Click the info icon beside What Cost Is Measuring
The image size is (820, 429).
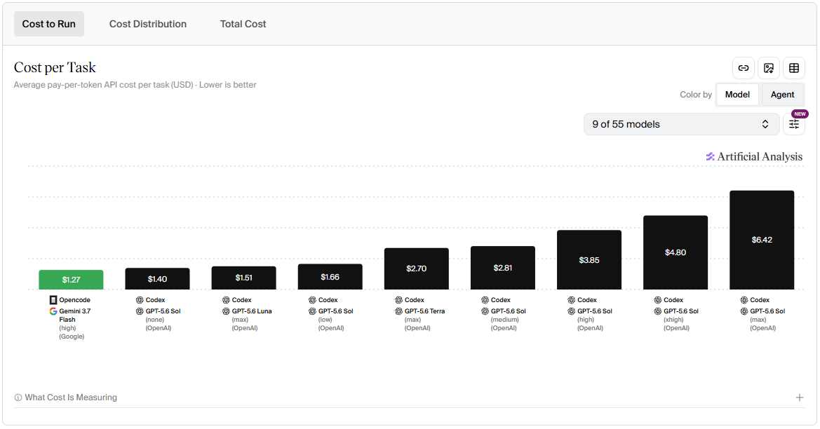[x=18, y=397]
